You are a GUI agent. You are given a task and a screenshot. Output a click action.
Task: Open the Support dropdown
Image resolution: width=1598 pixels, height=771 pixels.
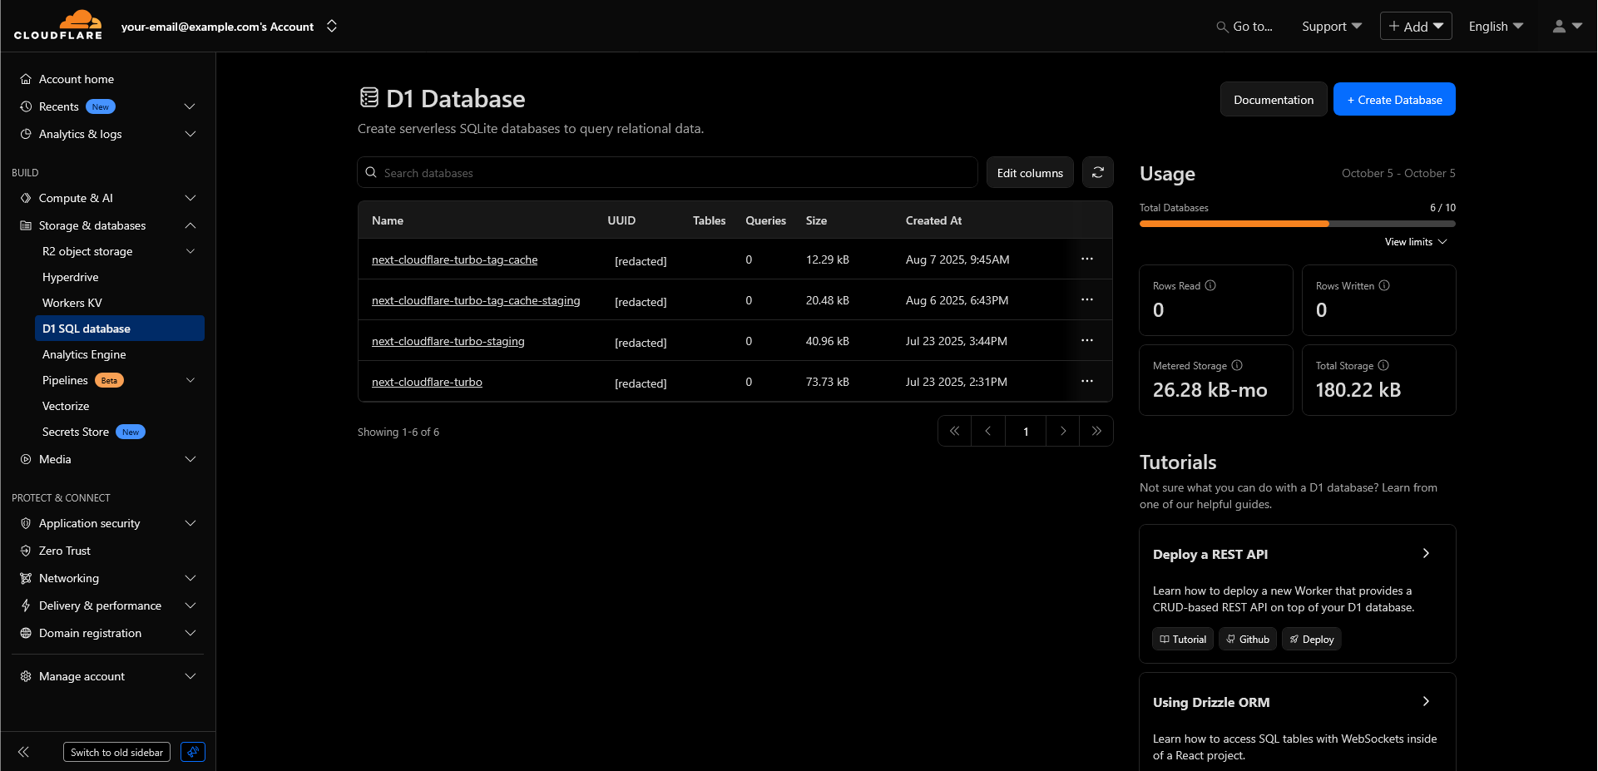1331,27
